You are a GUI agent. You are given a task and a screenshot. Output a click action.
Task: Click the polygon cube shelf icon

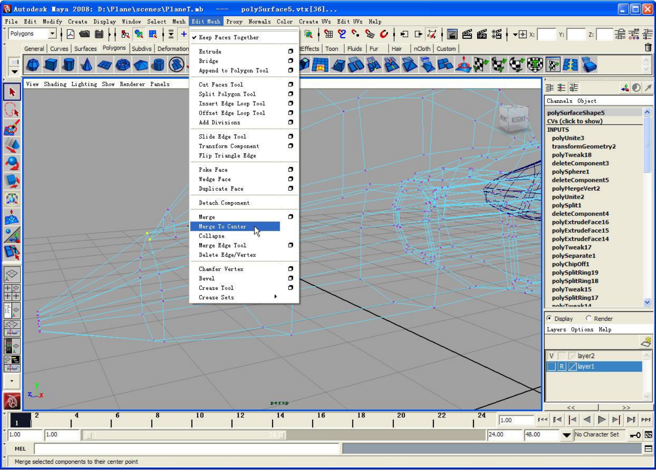[50, 65]
